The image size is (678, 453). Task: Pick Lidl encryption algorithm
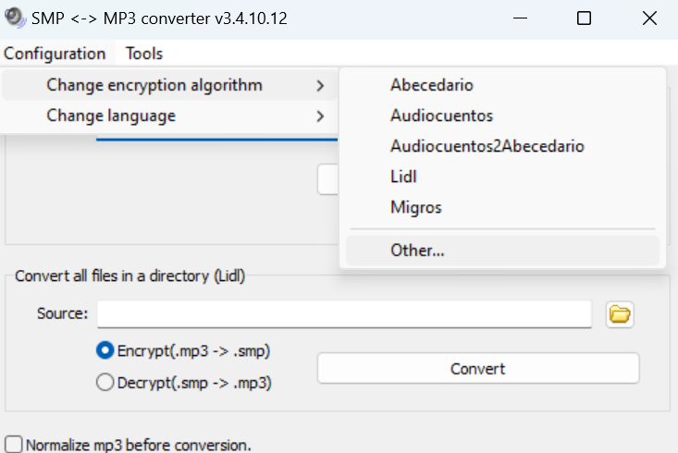(403, 177)
